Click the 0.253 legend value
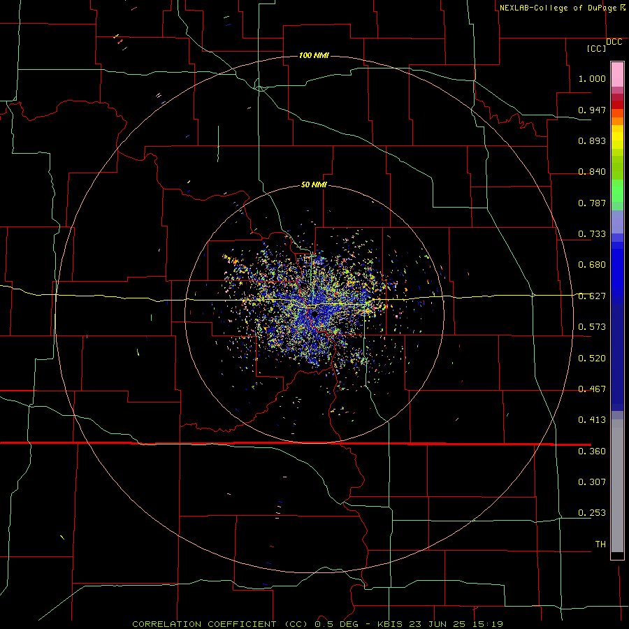The width and height of the screenshot is (629, 629). click(592, 513)
